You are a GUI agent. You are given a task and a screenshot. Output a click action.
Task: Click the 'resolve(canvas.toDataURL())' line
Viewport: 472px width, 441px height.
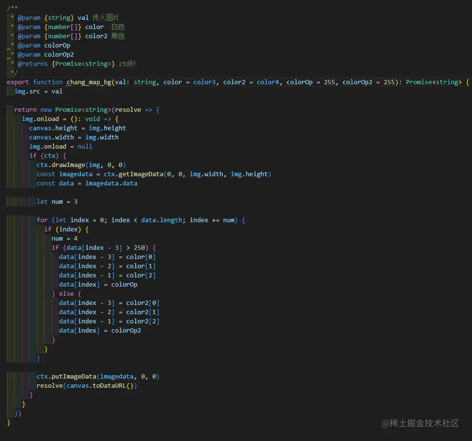(x=87, y=386)
